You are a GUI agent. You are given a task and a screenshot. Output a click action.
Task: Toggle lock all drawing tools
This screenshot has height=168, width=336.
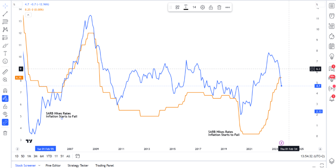(5, 106)
